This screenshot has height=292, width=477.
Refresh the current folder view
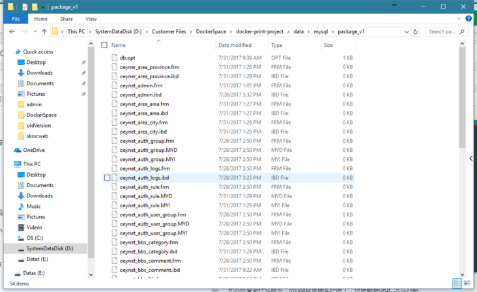[416, 31]
